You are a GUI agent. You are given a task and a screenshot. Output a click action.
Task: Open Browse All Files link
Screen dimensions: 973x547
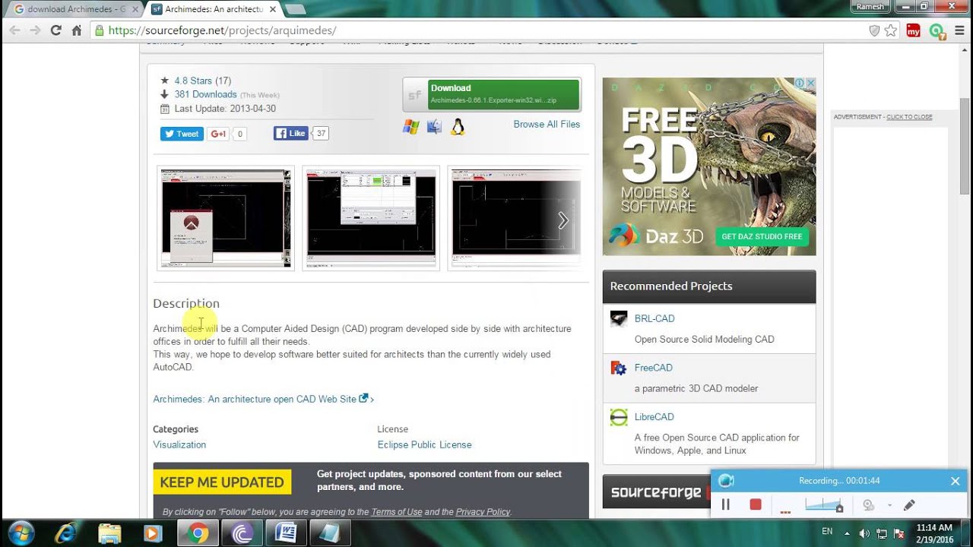point(547,125)
